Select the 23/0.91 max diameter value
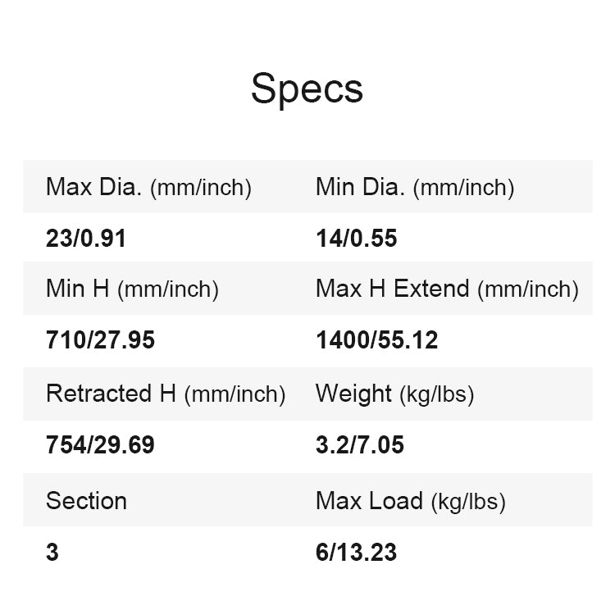615x601 pixels. [86, 239]
